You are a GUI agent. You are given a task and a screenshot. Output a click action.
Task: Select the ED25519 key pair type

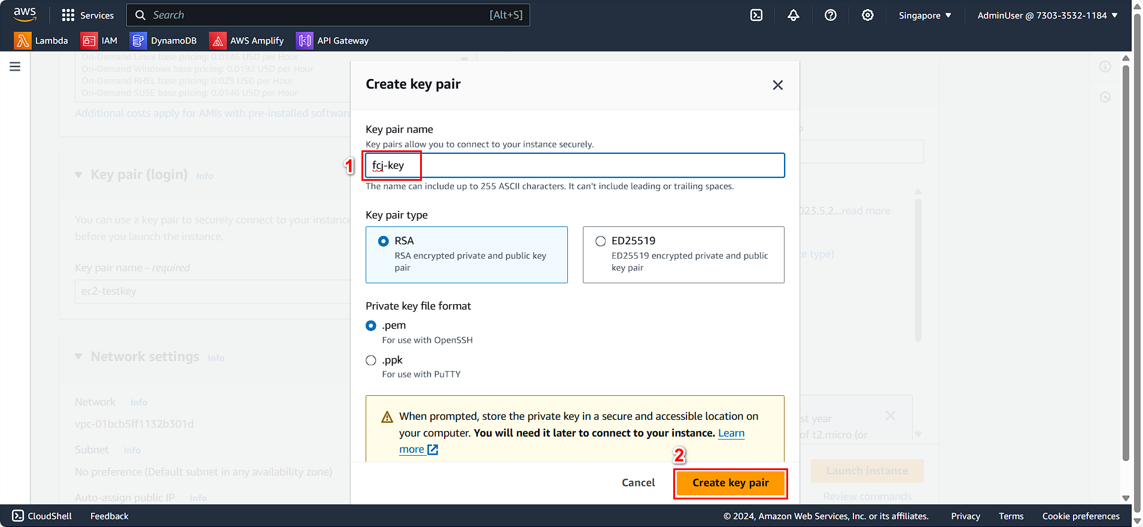(600, 241)
